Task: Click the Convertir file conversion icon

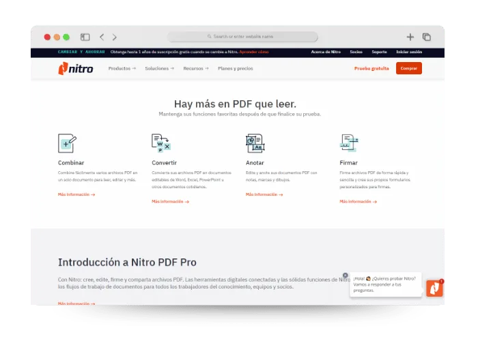Action: tap(161, 143)
